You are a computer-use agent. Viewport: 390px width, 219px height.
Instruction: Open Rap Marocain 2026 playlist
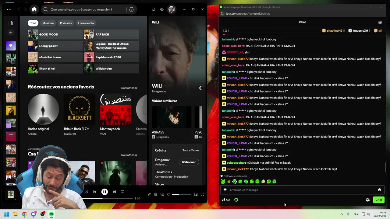[x=112, y=57]
